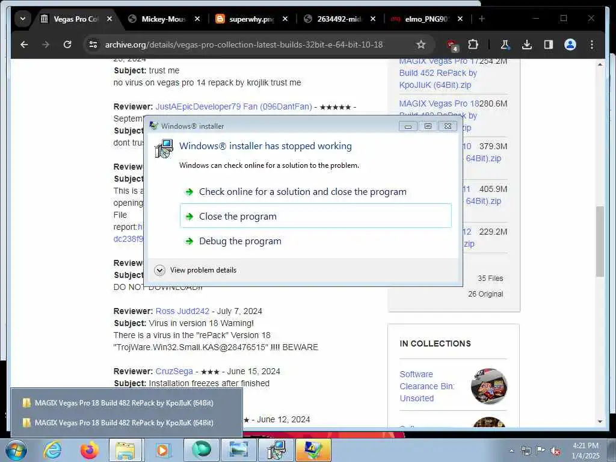616x462 pixels.
Task: Click the 35 Files link
Action: pyautogui.click(x=490, y=278)
